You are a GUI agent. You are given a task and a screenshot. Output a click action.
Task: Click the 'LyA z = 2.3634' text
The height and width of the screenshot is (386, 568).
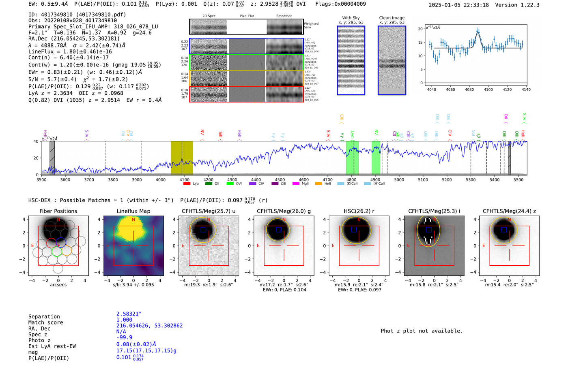tap(49, 93)
